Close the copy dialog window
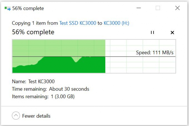189x126 pixels. pos(177,8)
